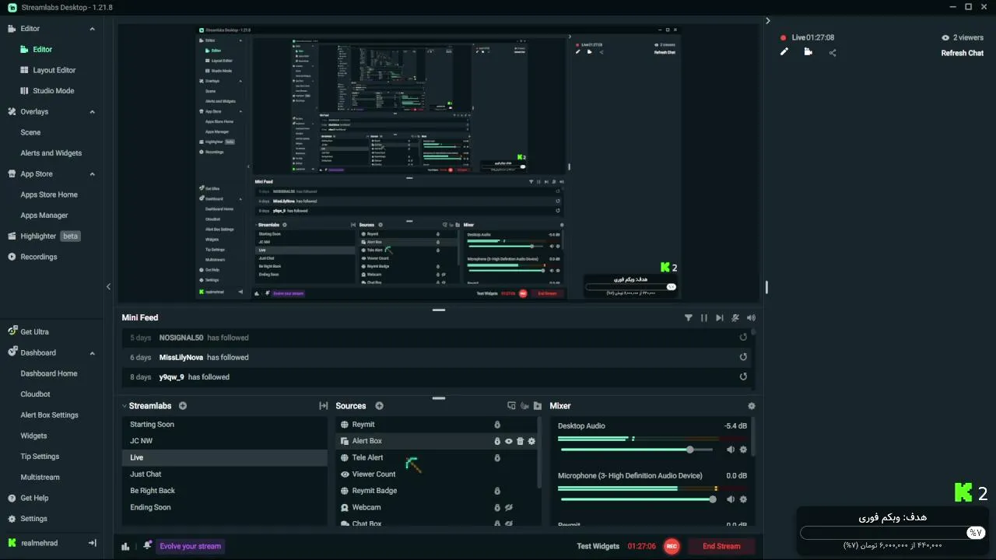Collapse the chat panel with chevron
The height and width of the screenshot is (560, 996).
[x=768, y=21]
